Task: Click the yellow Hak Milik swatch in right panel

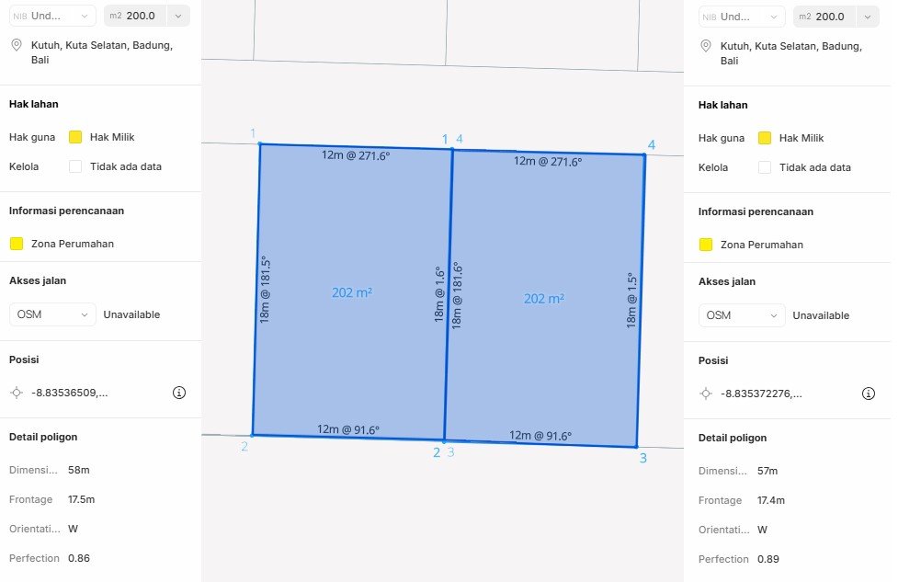Action: (765, 138)
